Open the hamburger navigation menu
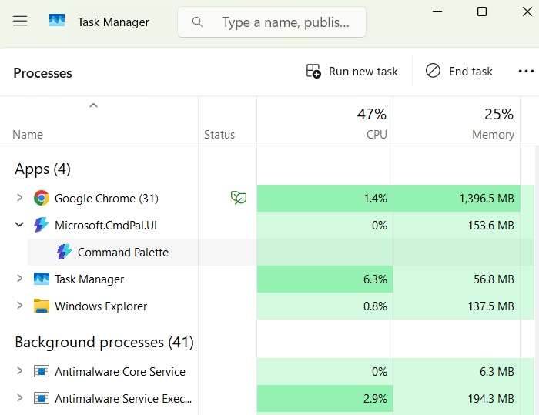 pyautogui.click(x=20, y=22)
